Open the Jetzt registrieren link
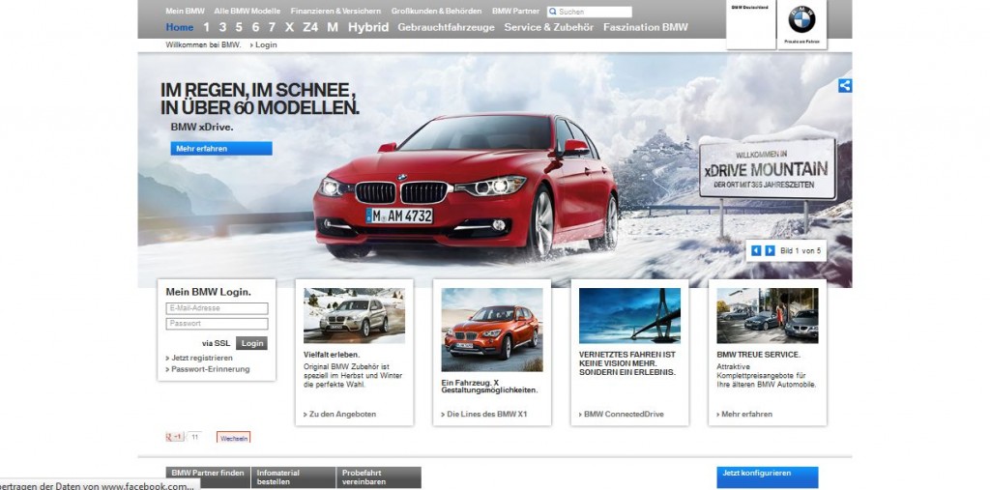This screenshot has width=990, height=490. (x=202, y=358)
